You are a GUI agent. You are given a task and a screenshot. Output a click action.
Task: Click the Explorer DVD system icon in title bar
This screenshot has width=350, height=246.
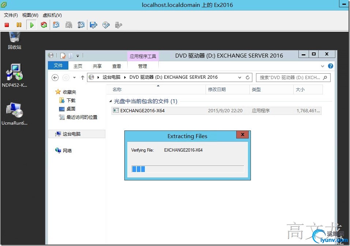(51, 55)
